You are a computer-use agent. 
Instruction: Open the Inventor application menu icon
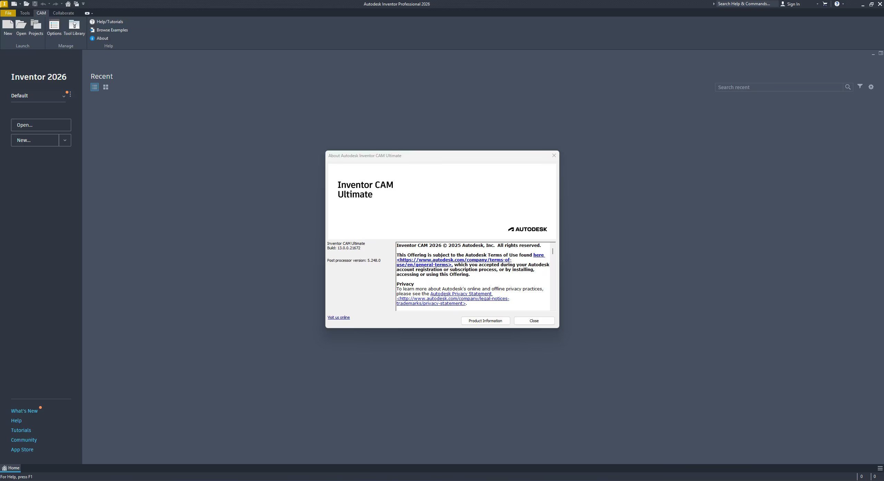click(x=4, y=4)
